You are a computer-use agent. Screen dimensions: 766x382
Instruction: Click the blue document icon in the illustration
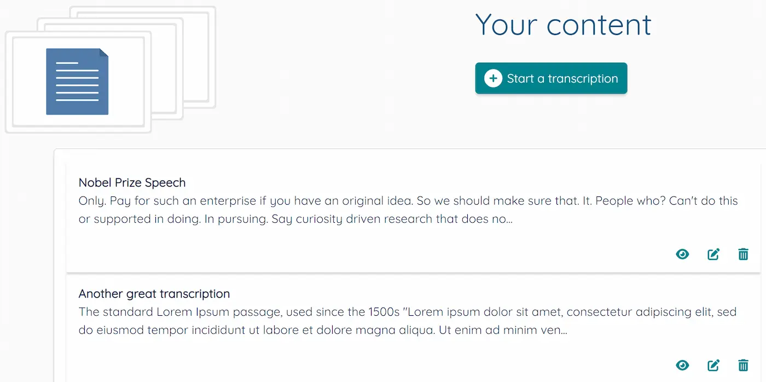pos(77,81)
